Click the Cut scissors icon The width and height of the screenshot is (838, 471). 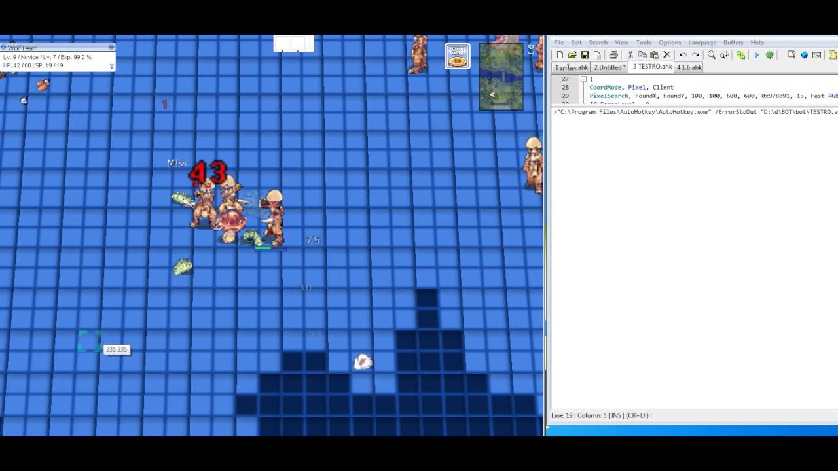[x=630, y=55]
